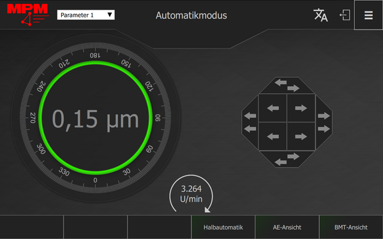Click top trapezoid with opposing arrows
This screenshot has height=239, width=383.
point(287,85)
